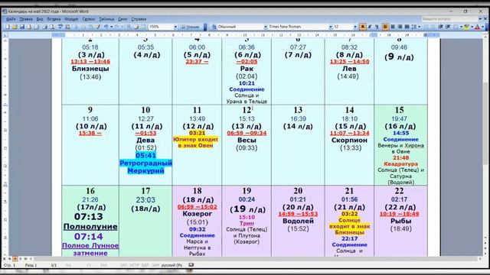This screenshot has height=275, width=490.
Task: Toggle ВДЛ extend selection indicator
Action: (x=145, y=265)
